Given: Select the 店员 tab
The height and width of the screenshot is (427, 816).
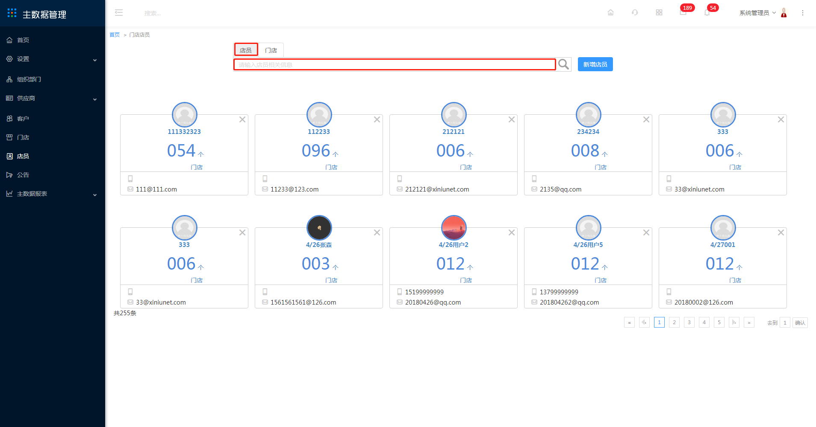Looking at the screenshot, I should tap(246, 50).
